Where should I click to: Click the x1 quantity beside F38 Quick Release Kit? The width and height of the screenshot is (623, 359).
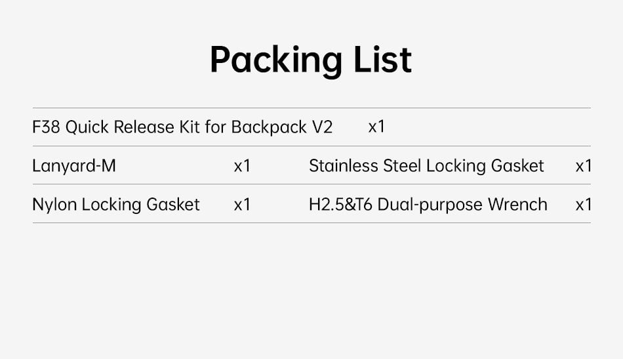[376, 127]
